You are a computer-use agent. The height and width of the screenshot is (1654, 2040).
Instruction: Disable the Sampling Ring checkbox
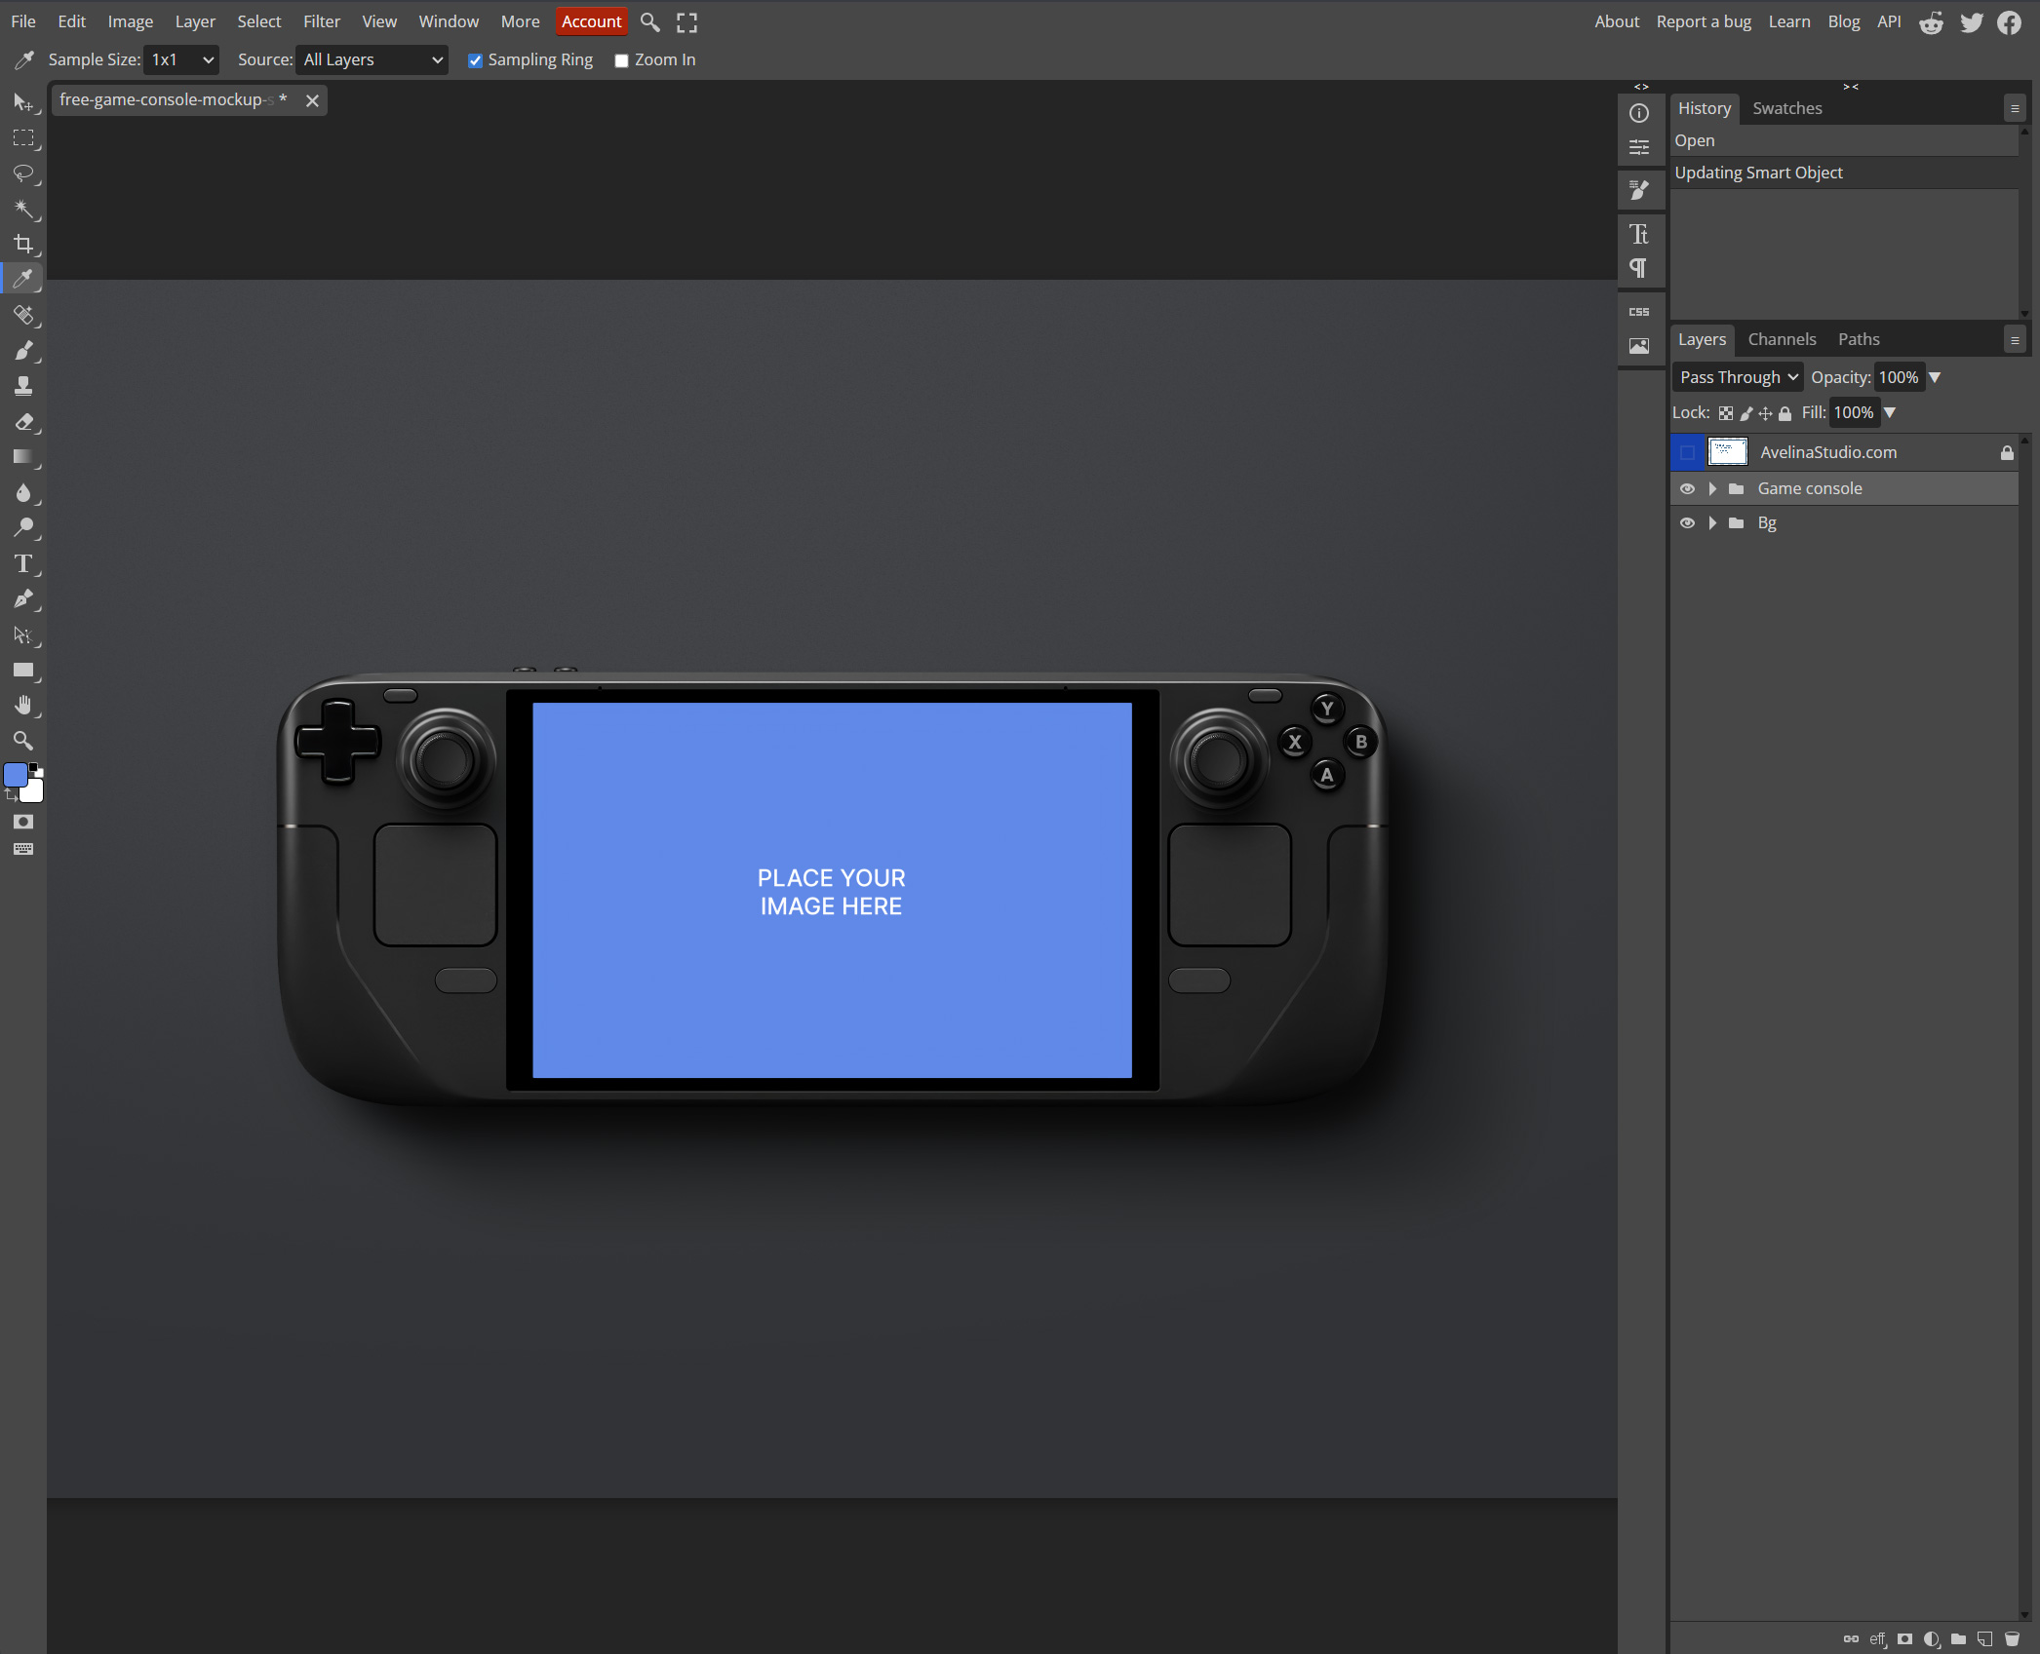coord(475,60)
